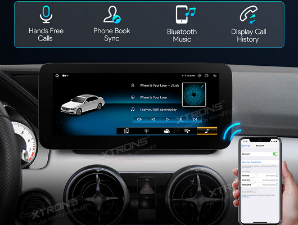
Task: Toggle Bluetooth switch on the phone
Action: pos(276,154)
